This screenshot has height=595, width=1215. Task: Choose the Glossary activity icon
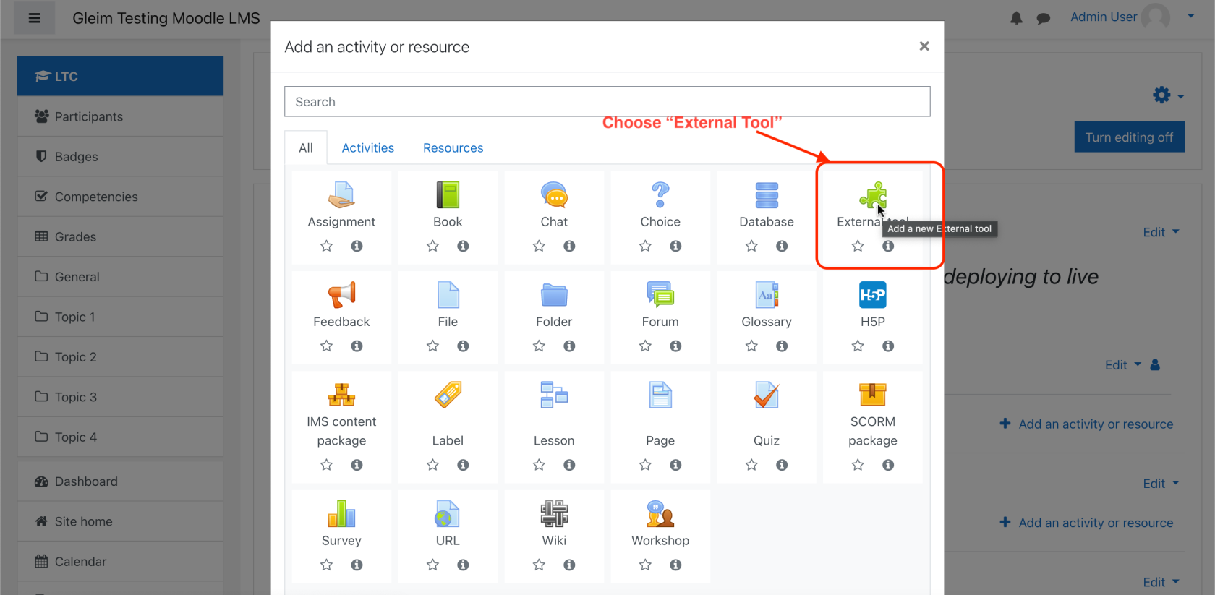767,295
